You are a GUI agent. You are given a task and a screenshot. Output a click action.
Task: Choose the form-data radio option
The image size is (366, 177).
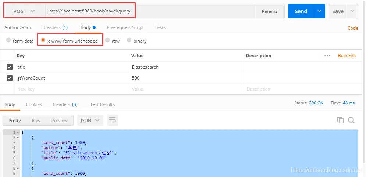pos(8,40)
